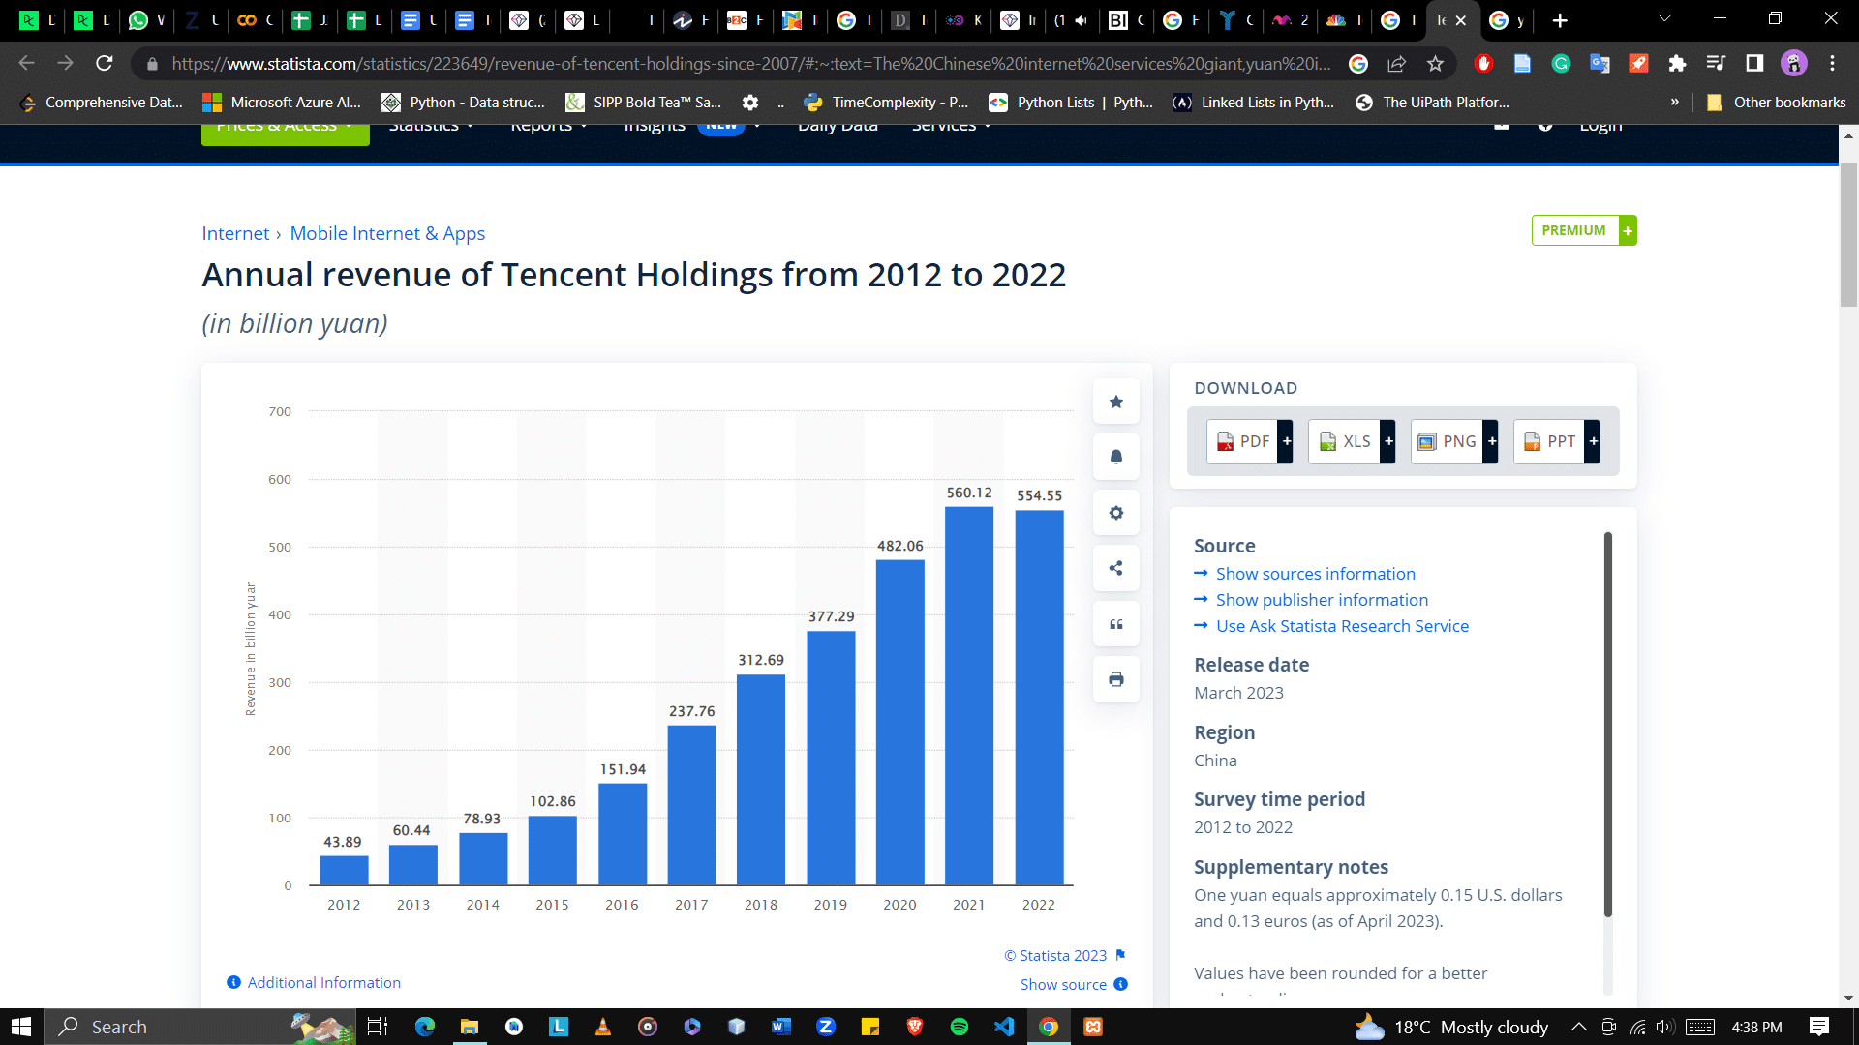Reload the page with refresh button
1859x1045 pixels.
tap(105, 64)
